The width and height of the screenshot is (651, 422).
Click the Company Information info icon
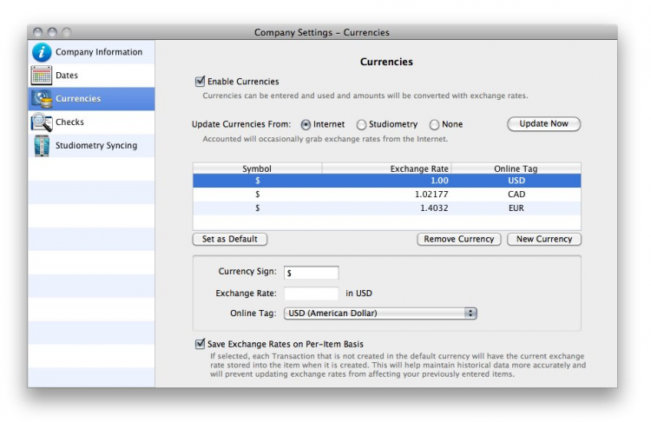click(42, 52)
